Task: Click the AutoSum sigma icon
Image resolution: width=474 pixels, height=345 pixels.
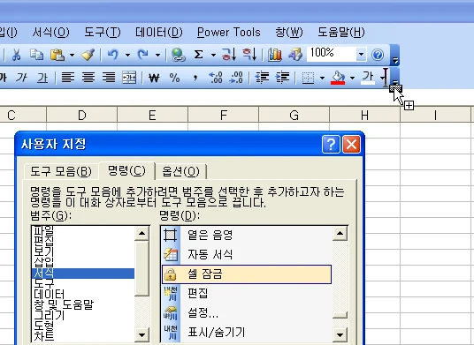Action: click(198, 55)
